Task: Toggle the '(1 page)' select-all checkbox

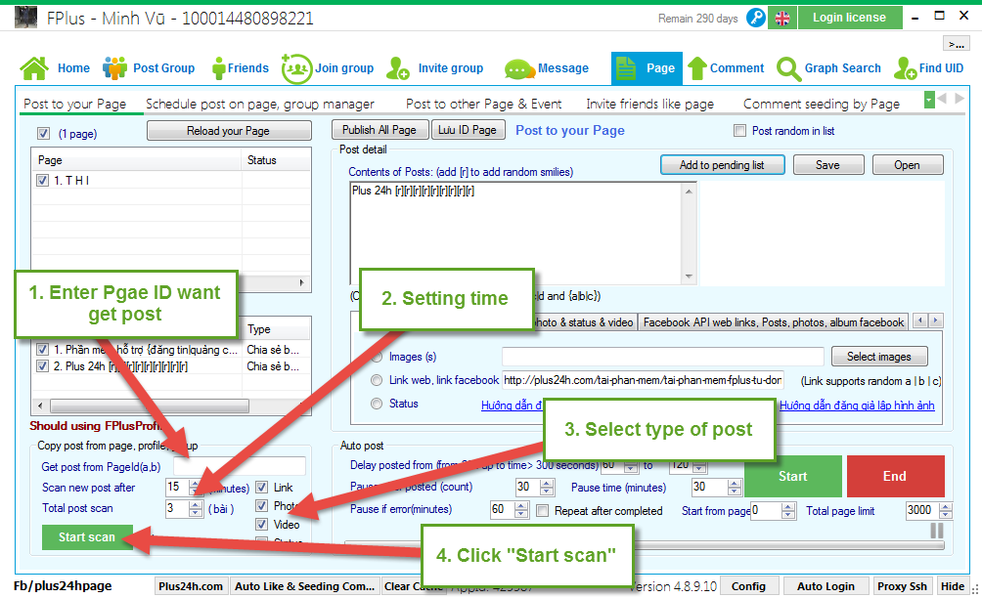Action: 43,133
